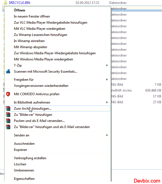Open 'In Bibliothek aufnehmen' entry
162x184 pixels.
(58, 102)
